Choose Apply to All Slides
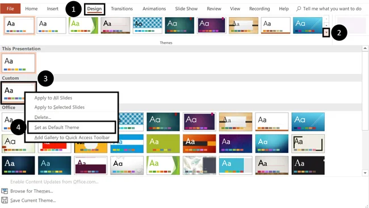Image resolution: width=369 pixels, height=208 pixels. tap(53, 98)
